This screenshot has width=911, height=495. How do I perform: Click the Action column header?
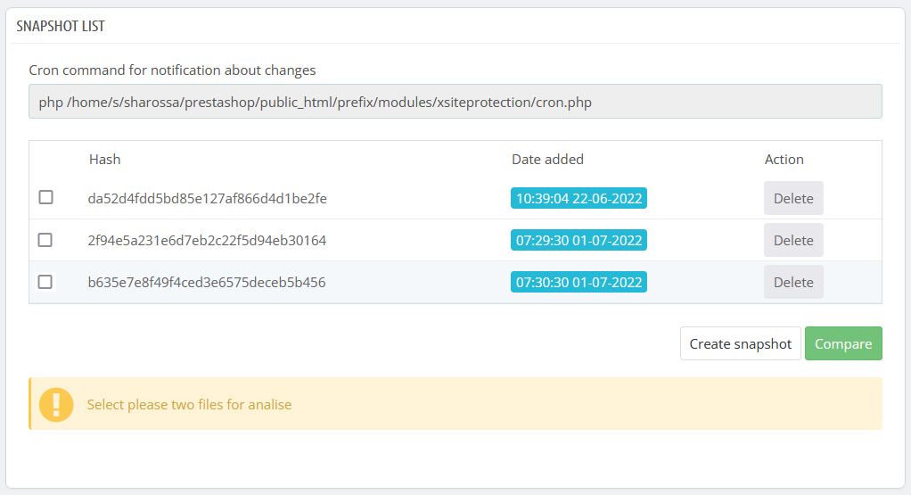(784, 160)
